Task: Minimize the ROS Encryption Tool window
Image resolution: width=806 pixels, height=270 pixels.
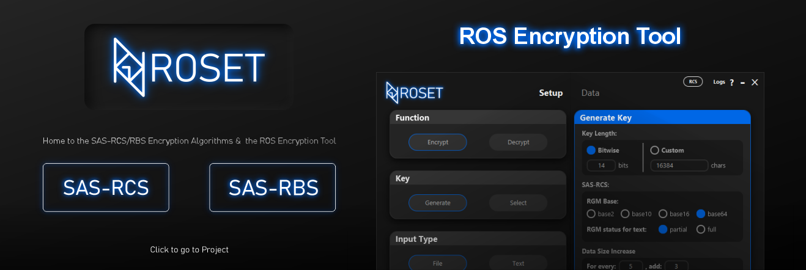Action: point(742,82)
